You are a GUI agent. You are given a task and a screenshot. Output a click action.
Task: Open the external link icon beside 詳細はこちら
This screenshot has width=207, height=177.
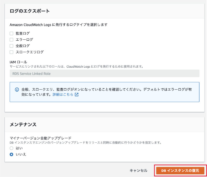pyautogui.click(x=77, y=94)
